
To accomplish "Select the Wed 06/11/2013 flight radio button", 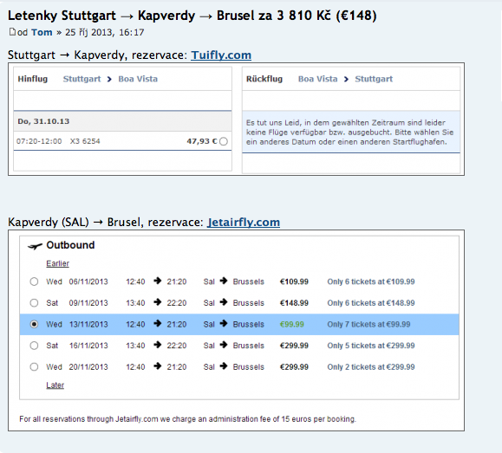I will 34,282.
